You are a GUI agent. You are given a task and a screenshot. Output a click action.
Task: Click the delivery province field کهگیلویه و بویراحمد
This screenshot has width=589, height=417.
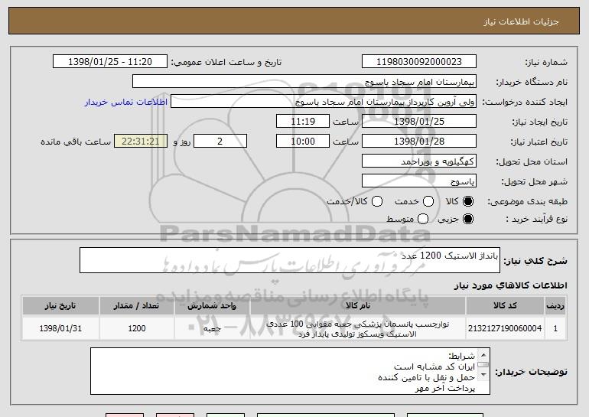click(419, 161)
